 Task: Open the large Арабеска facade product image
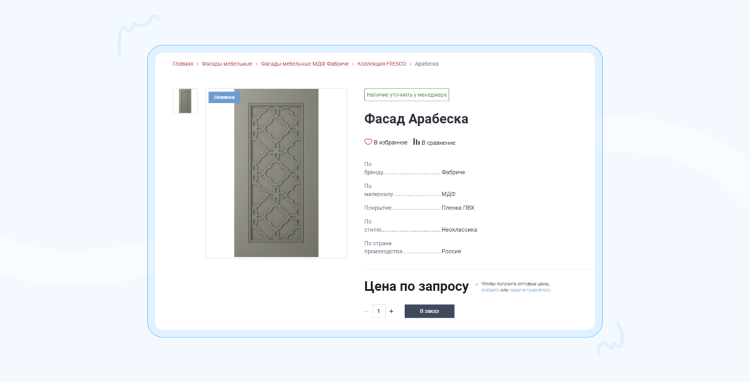pyautogui.click(x=276, y=173)
